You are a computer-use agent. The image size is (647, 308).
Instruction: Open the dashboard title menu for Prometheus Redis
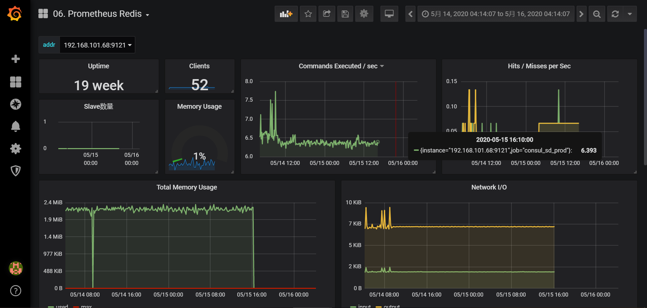[x=100, y=14]
